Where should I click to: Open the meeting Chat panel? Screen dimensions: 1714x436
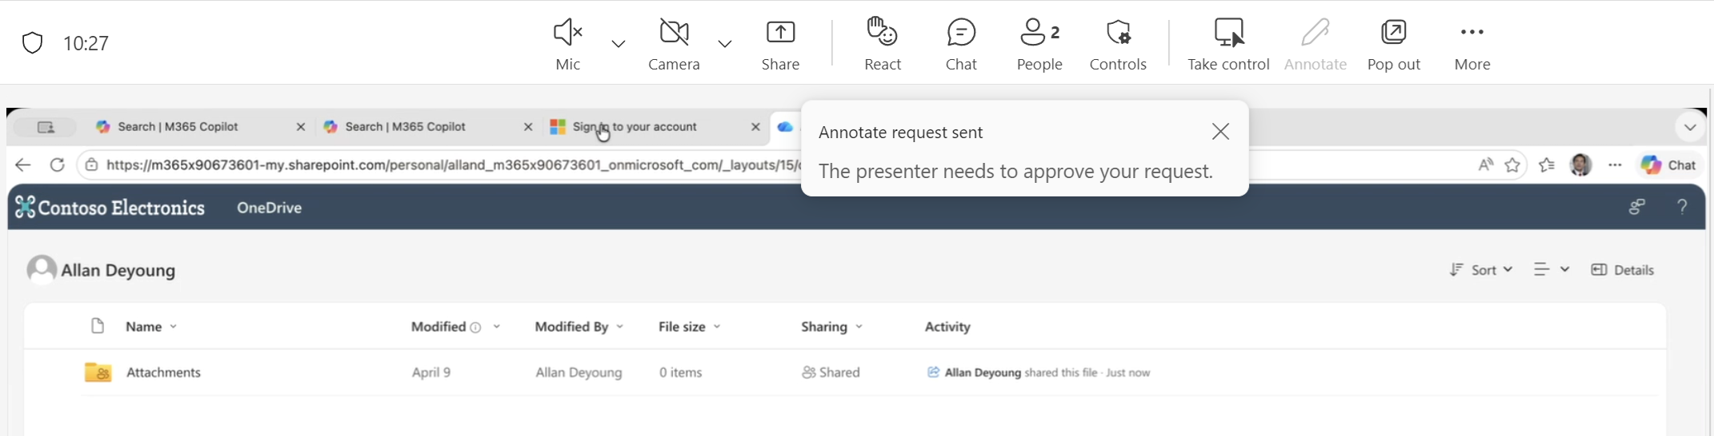click(961, 44)
